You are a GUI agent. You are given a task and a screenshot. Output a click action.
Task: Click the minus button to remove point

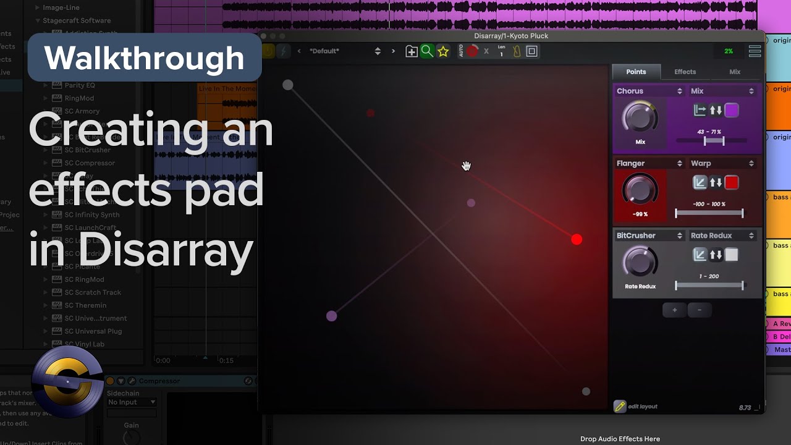[700, 310]
